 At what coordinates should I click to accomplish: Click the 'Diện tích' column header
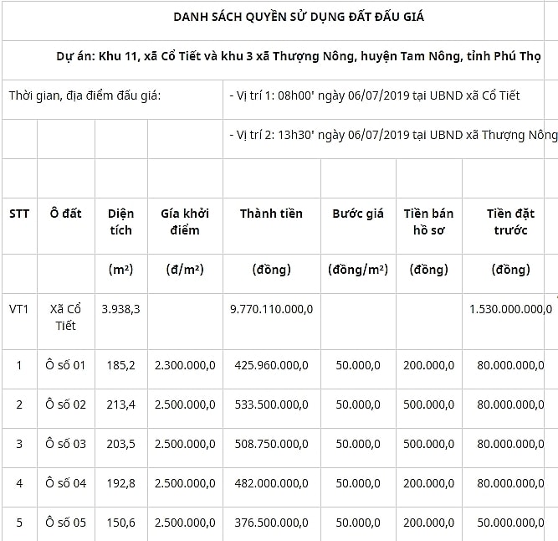point(121,222)
